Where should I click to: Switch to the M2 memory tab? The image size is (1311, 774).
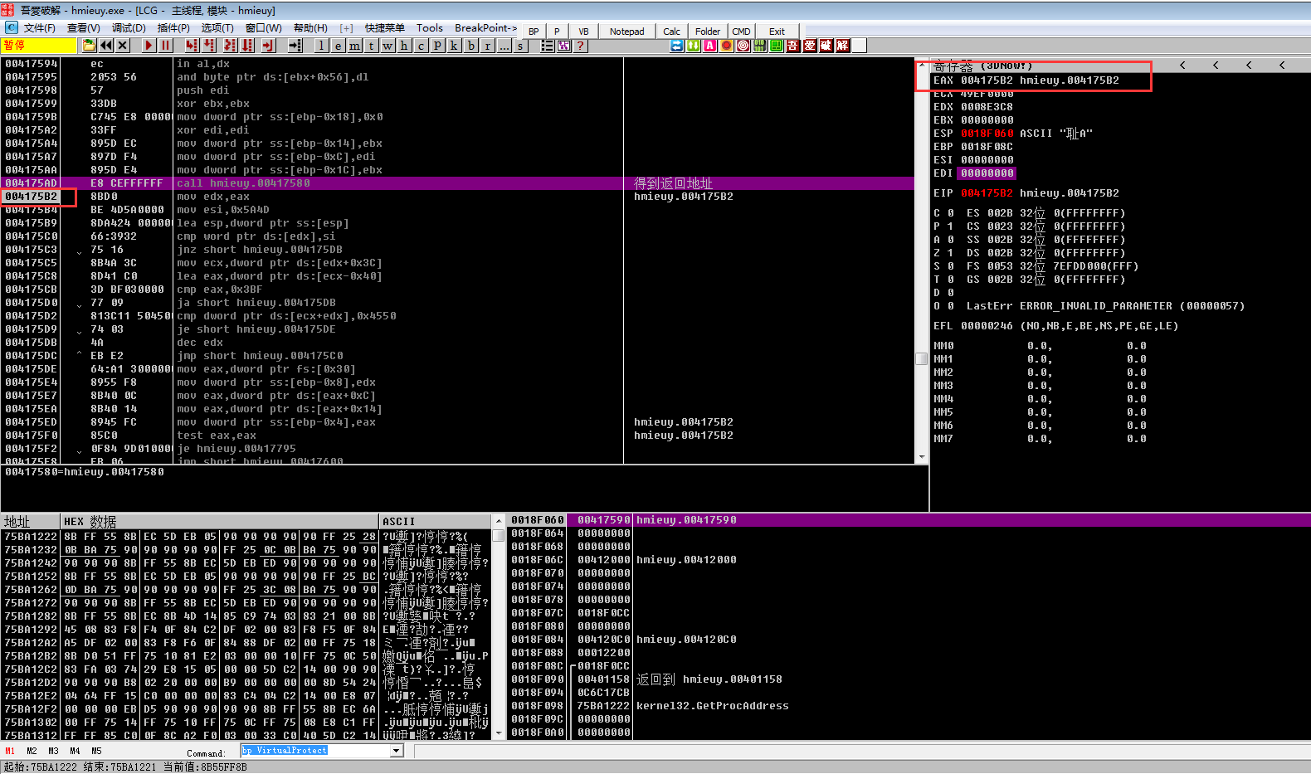(32, 751)
